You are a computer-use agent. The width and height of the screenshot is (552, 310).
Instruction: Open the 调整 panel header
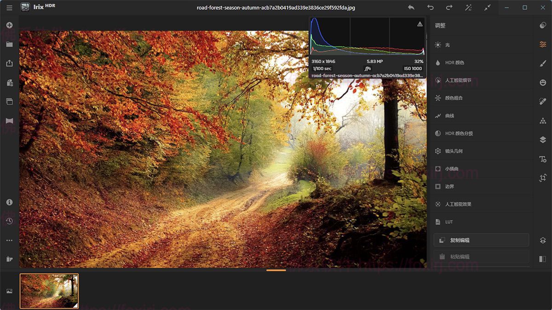[x=440, y=26]
